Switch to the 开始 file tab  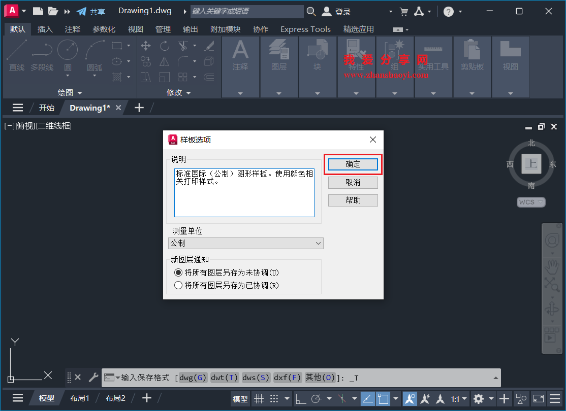tap(47, 108)
